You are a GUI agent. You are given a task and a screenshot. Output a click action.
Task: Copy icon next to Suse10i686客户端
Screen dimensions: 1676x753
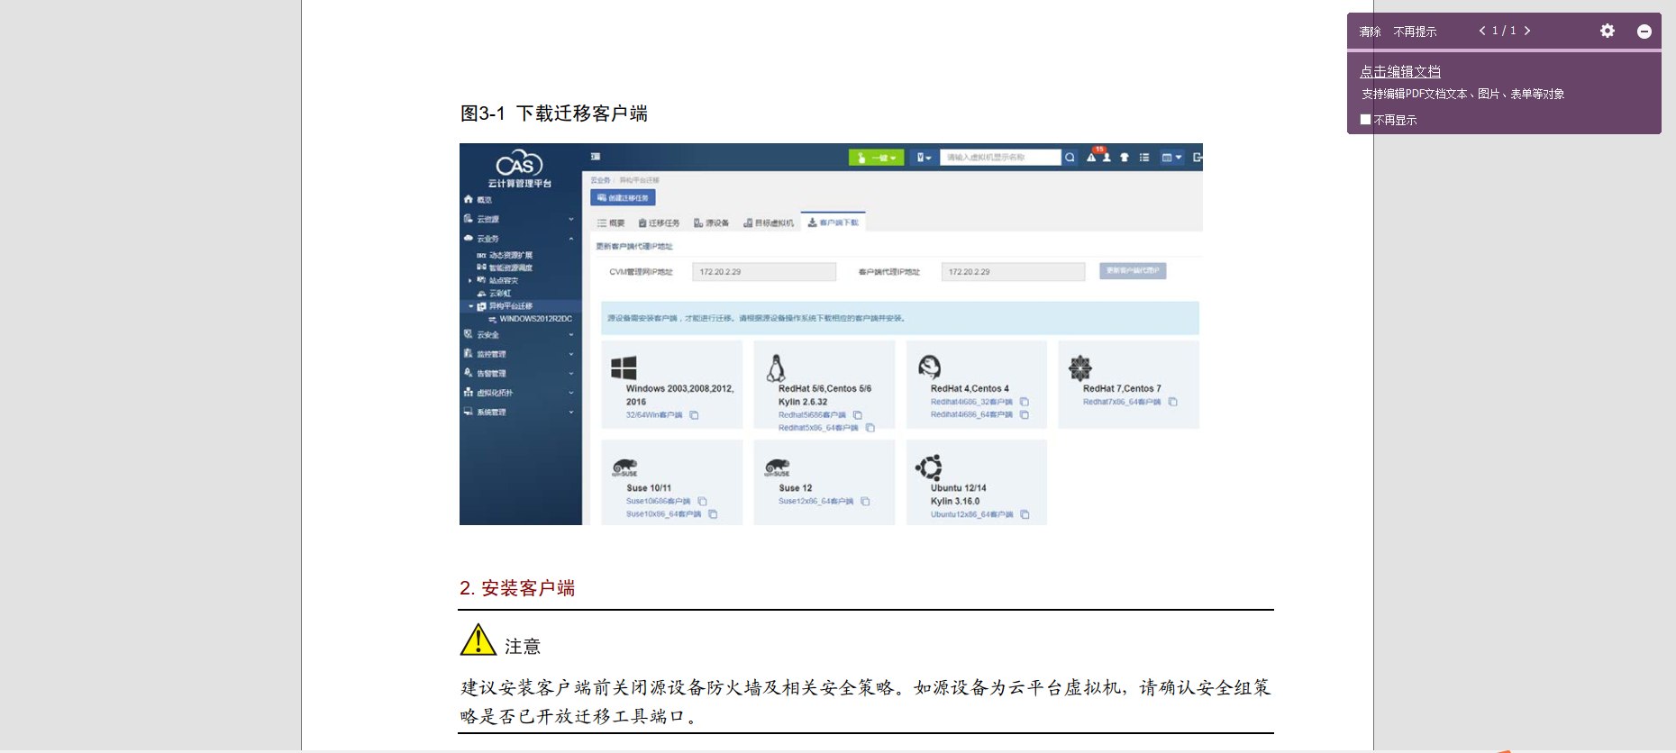[703, 502]
